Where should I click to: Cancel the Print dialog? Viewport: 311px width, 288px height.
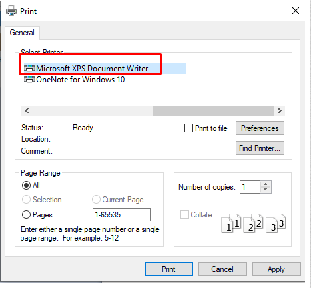click(222, 269)
